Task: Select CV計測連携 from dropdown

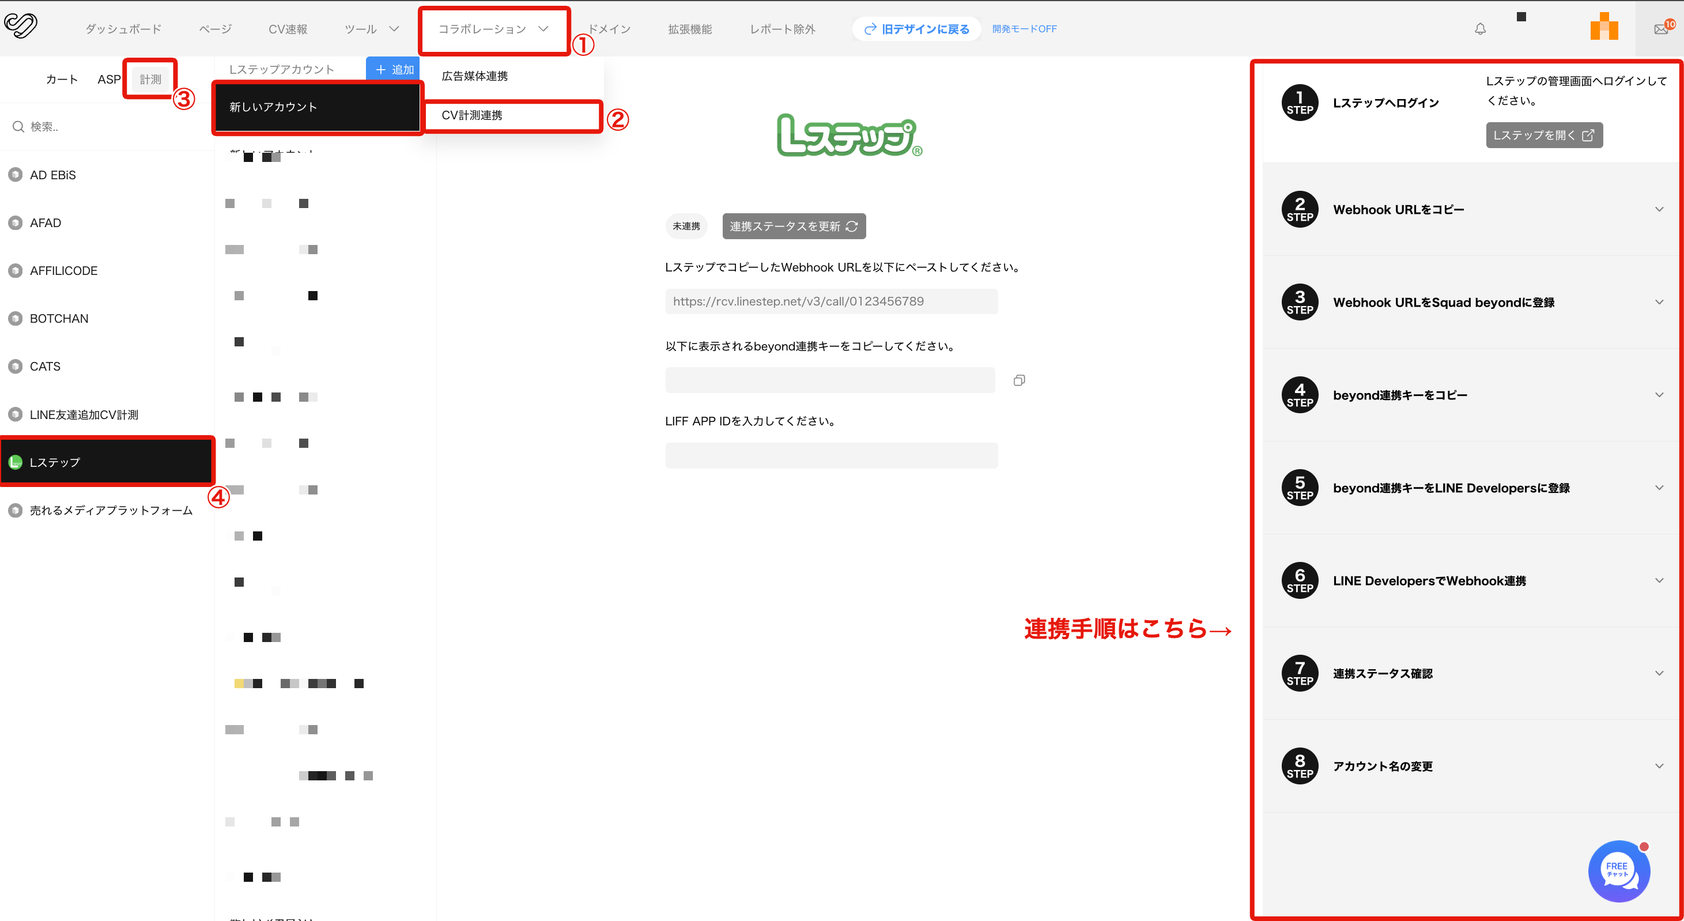Action: (x=472, y=115)
